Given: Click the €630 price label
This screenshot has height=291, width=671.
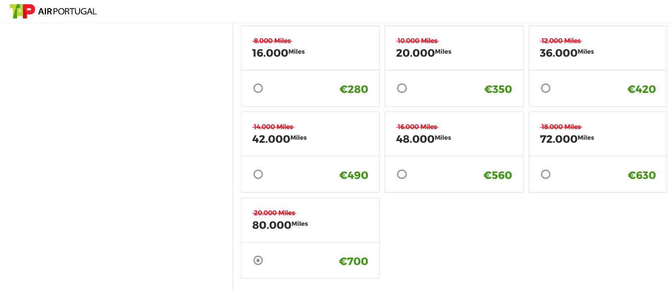Looking at the screenshot, I should coord(642,175).
